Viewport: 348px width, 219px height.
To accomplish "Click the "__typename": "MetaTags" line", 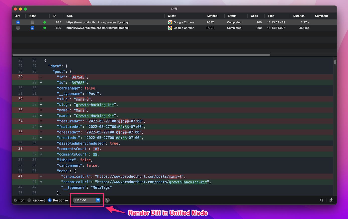I will [172, 187].
